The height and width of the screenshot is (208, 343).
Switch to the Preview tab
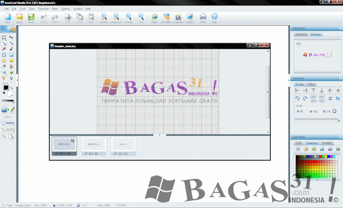click(x=316, y=34)
